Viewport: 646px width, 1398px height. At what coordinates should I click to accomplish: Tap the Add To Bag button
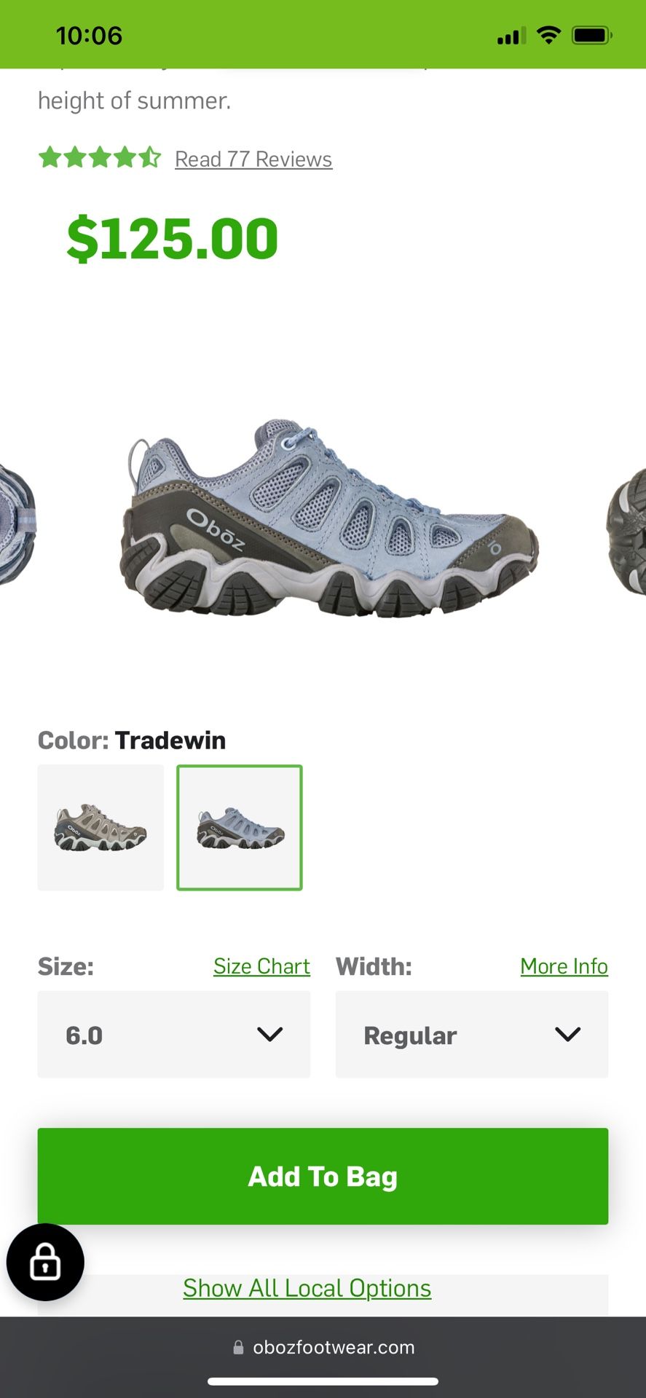(323, 1176)
